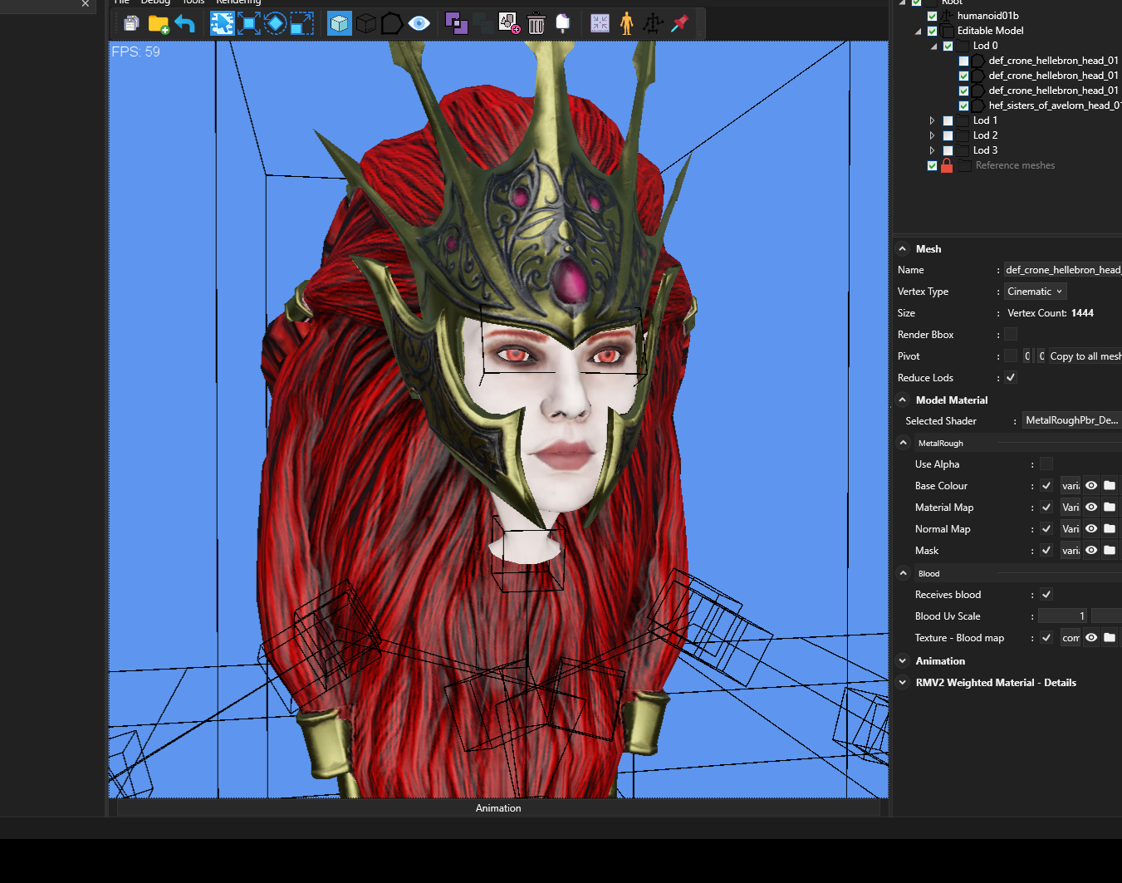Click the save icon in the toolbar
Image resolution: width=1122 pixels, height=883 pixels.
[x=131, y=23]
